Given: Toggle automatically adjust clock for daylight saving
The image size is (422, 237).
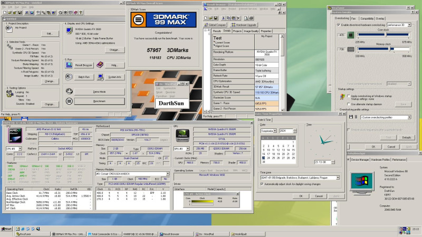Looking at the screenshot, I should pos(262,184).
